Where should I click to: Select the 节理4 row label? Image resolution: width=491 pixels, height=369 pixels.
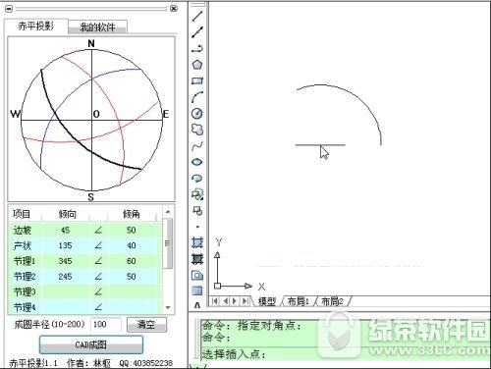pos(25,307)
